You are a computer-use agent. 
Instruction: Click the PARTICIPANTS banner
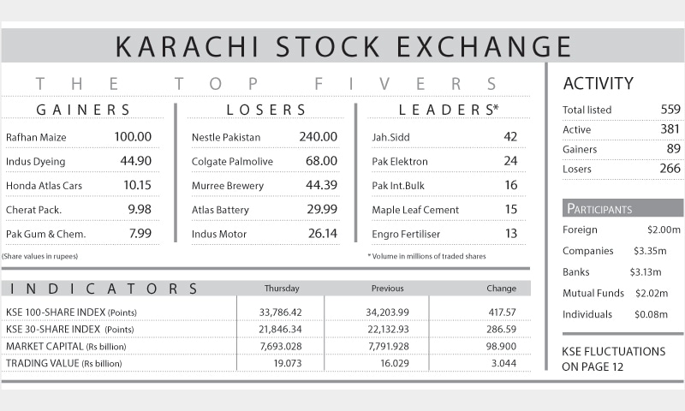[x=622, y=208]
